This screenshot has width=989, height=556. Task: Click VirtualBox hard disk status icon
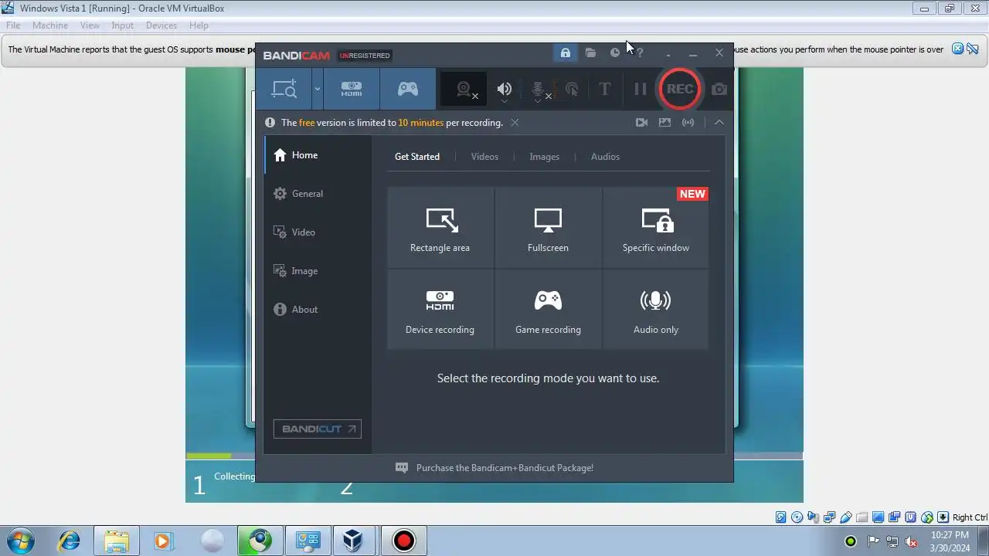click(780, 517)
